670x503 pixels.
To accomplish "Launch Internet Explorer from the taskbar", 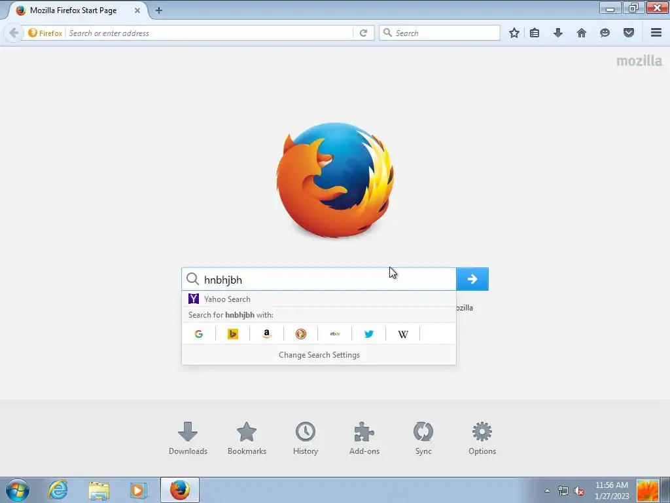I will (x=58, y=490).
